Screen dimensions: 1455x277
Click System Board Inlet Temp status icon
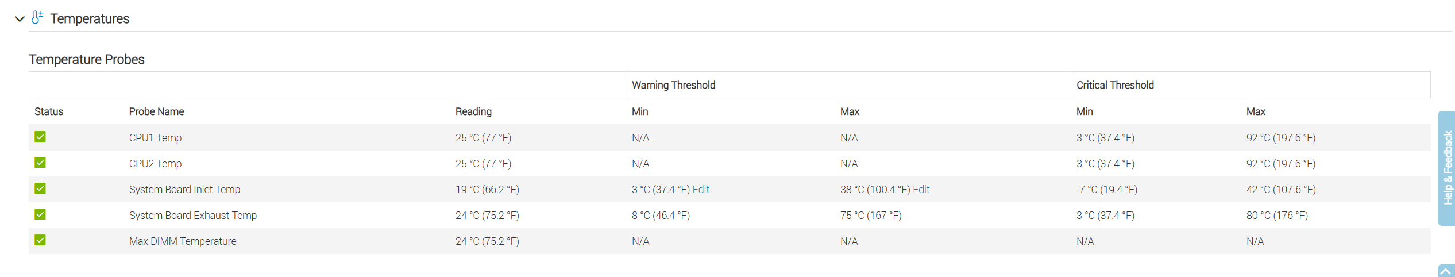pyautogui.click(x=40, y=188)
